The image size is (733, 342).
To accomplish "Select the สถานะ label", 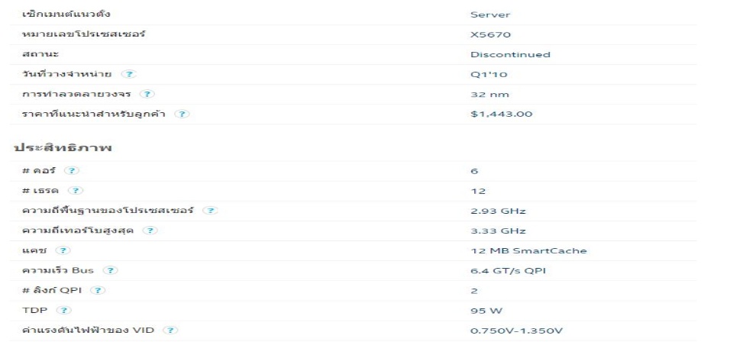I will (40, 54).
